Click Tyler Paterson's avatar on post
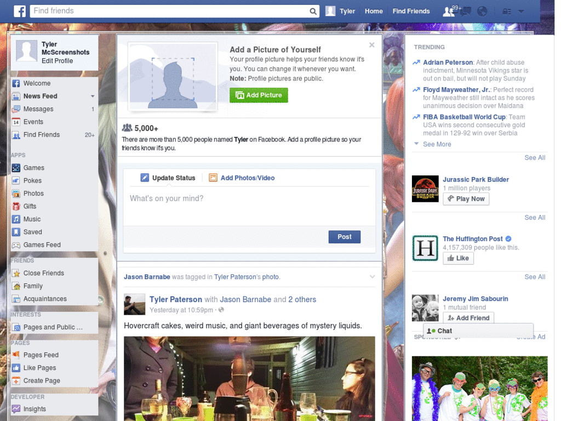This screenshot has height=421, width=561. [135, 305]
